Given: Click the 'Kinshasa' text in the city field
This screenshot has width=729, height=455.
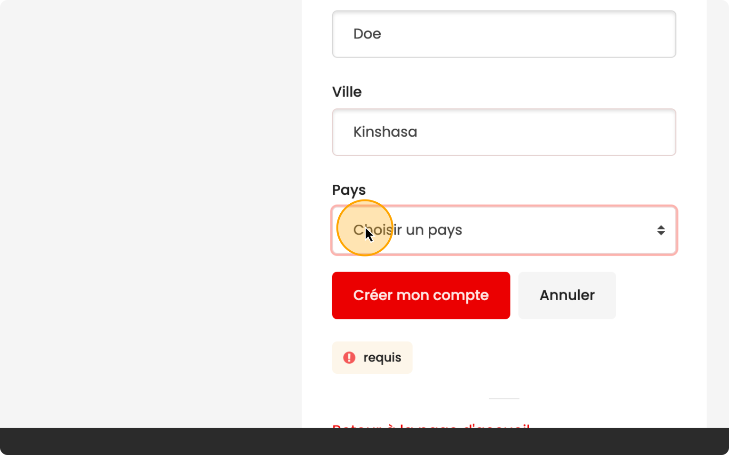Looking at the screenshot, I should pyautogui.click(x=385, y=132).
